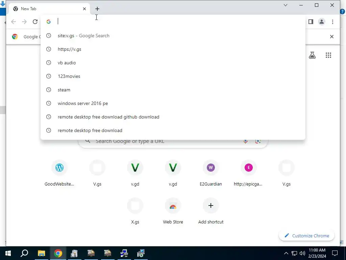
Task: Open the Google apps grid
Action: coord(328,55)
